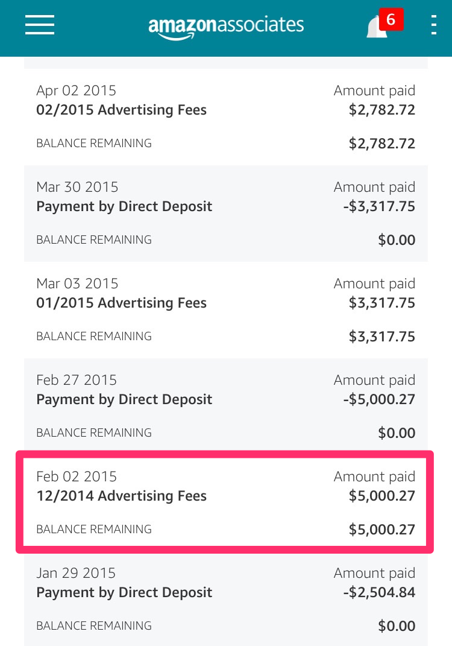452x646 pixels.
Task: Select the Apr 02 2015 transaction row
Action: click(226, 117)
